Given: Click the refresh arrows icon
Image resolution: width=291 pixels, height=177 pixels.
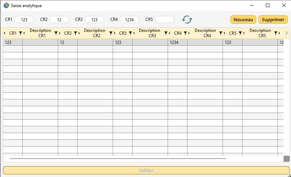Looking at the screenshot, I should 187,19.
